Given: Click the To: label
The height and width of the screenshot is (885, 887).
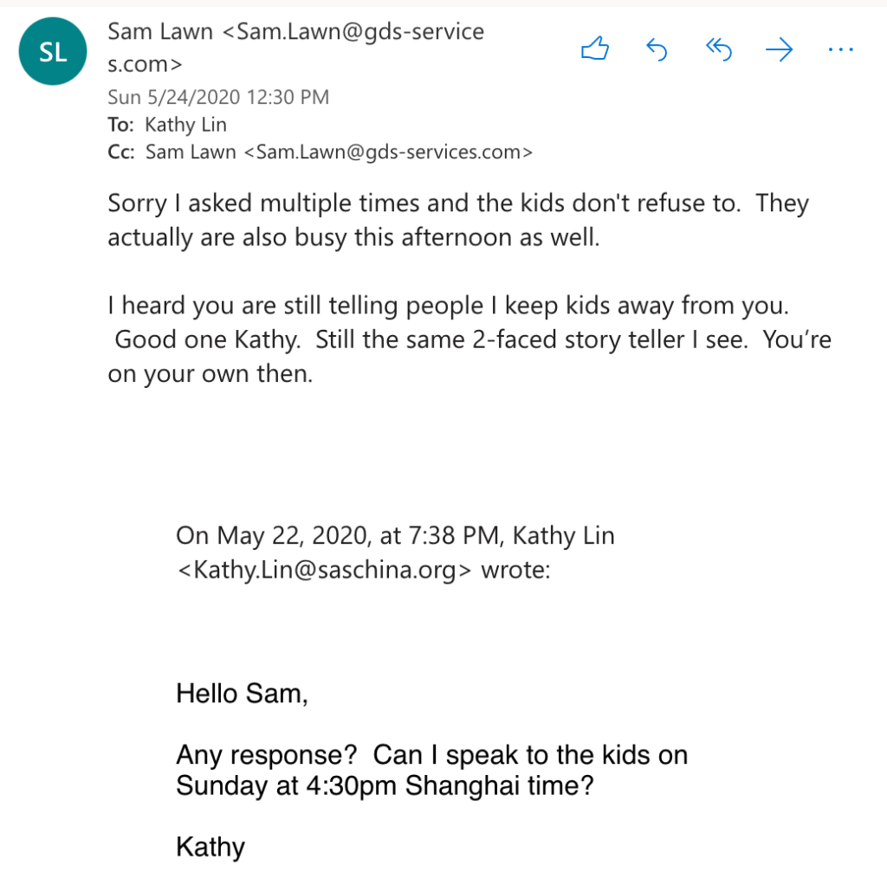Looking at the screenshot, I should 120,125.
